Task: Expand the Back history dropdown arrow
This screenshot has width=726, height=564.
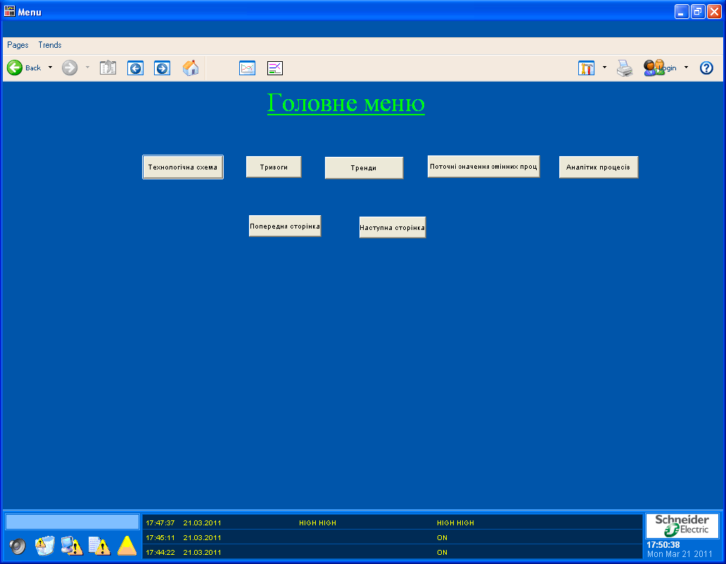Action: click(50, 68)
